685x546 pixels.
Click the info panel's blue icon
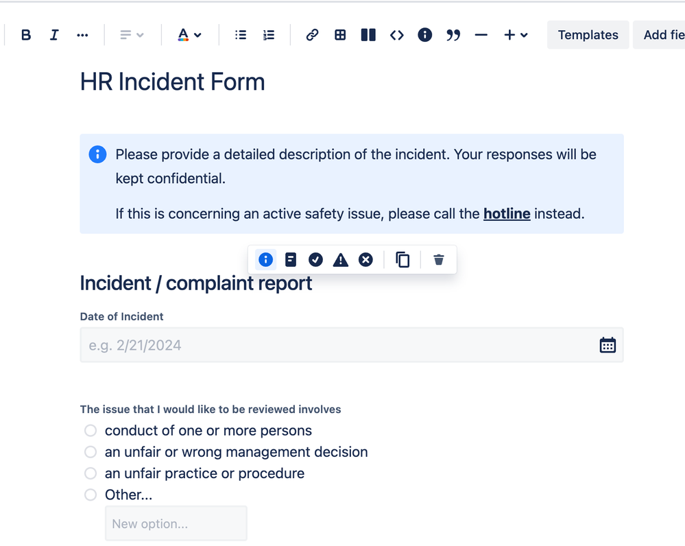(x=97, y=154)
